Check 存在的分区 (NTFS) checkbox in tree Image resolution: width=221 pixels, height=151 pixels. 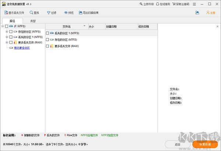11,32
